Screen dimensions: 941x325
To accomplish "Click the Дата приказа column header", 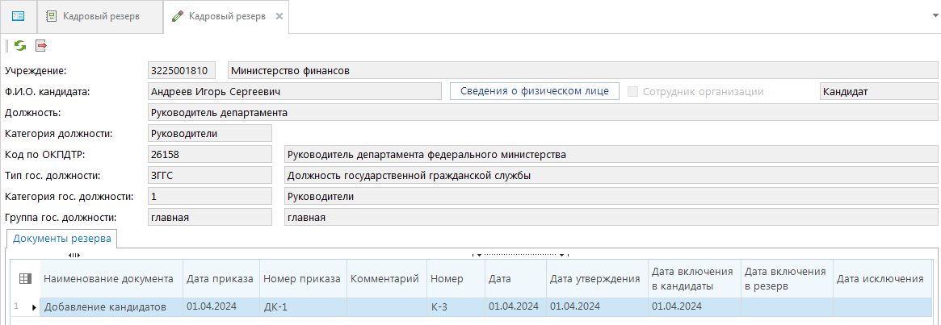I will 218,279.
